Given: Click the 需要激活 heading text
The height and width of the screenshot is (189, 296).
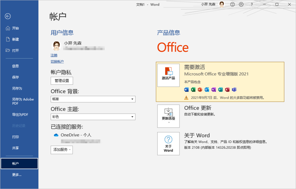Looking at the screenshot, I should pyautogui.click(x=194, y=67).
